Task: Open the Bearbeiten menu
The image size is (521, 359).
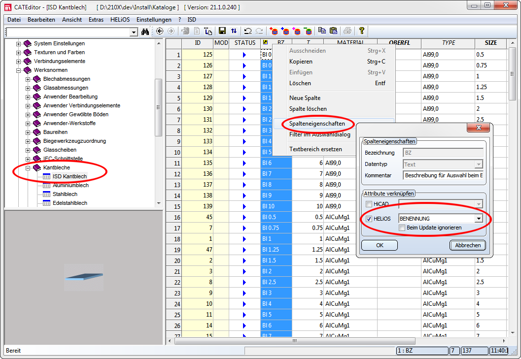Action: pyautogui.click(x=41, y=20)
